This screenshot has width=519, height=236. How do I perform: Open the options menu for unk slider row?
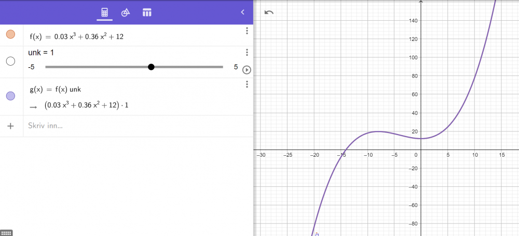pos(247,52)
